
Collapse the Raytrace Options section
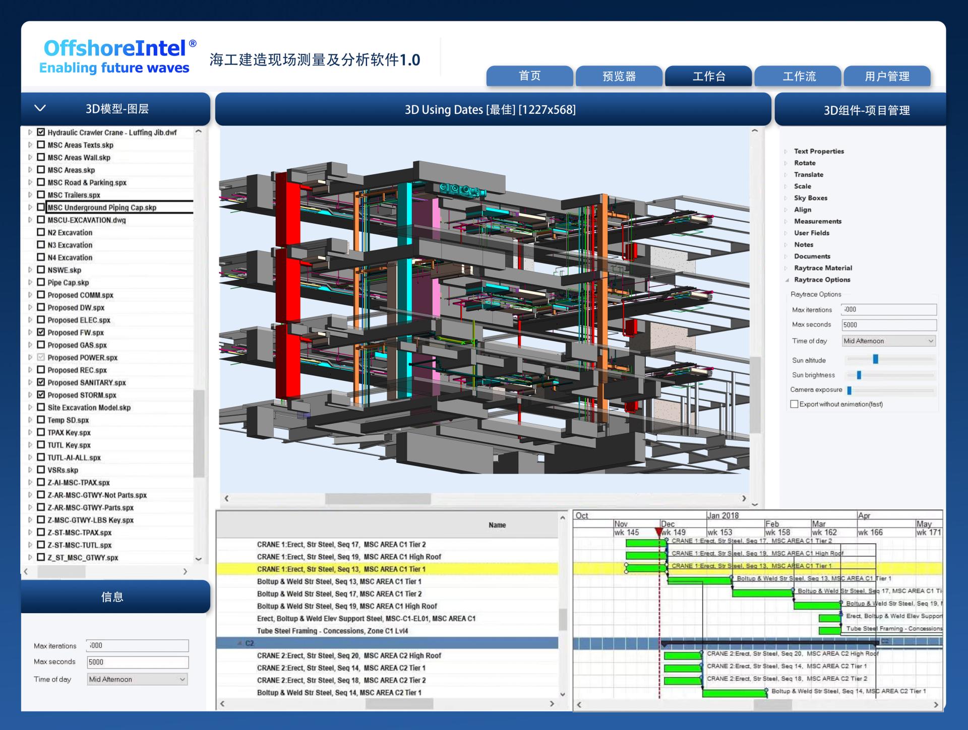pos(786,280)
